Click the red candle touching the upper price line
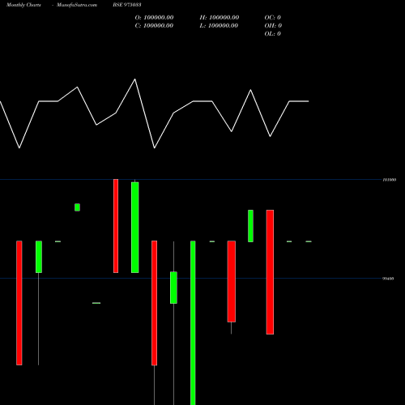 point(116,226)
